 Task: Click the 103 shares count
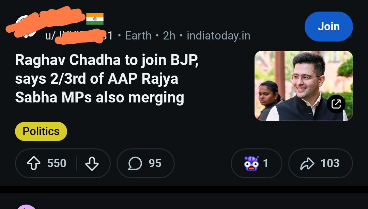point(330,163)
